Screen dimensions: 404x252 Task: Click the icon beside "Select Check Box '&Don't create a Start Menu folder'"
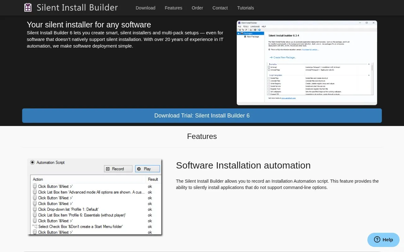click(35, 226)
